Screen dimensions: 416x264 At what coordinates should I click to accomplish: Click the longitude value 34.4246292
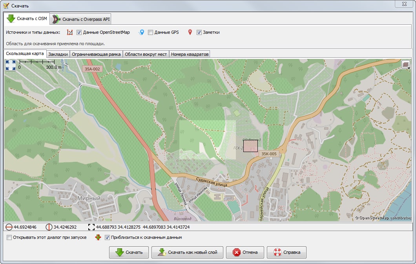(65, 227)
